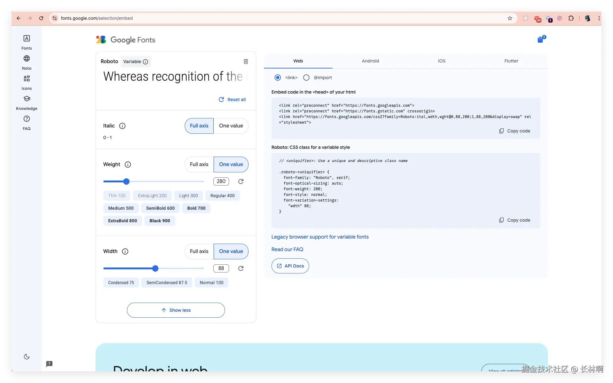Set Weight to Full axis
Viewport: 613px width, 383px height.
point(199,165)
